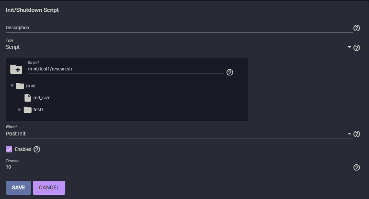Click the help icon beside the Script path
Viewport: 369px width, 199px height.
pyautogui.click(x=230, y=72)
